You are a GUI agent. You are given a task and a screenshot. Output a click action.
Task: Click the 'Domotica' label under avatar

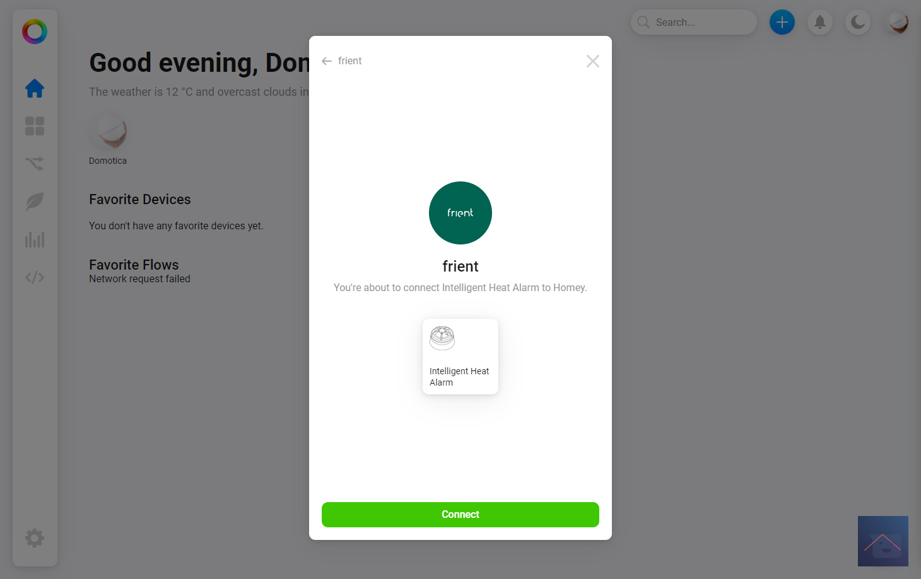[x=108, y=161]
